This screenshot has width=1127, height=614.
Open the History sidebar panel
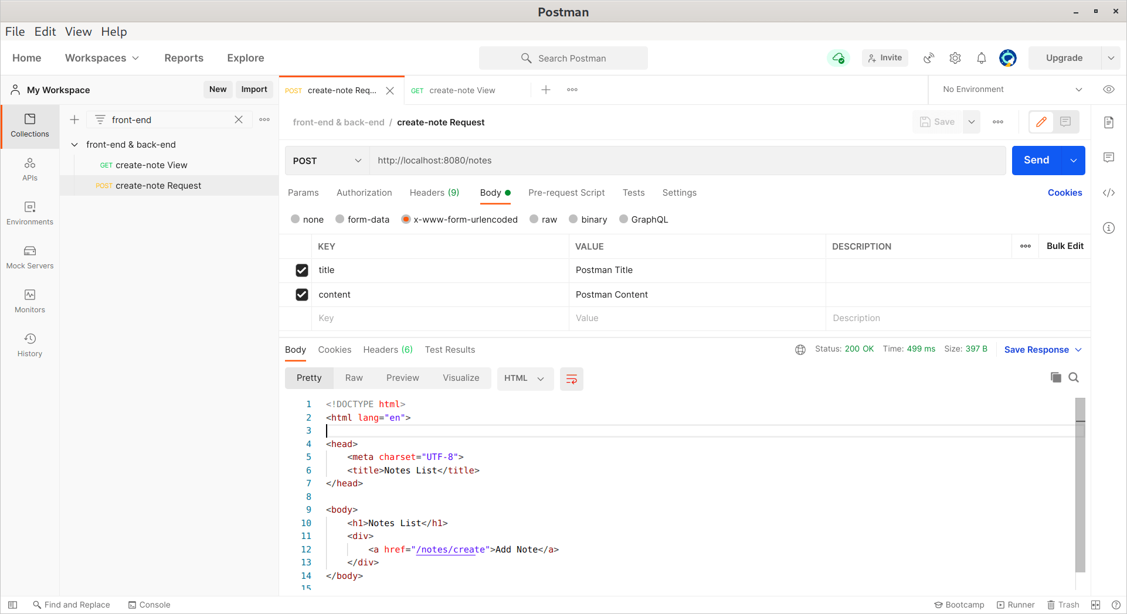30,346
